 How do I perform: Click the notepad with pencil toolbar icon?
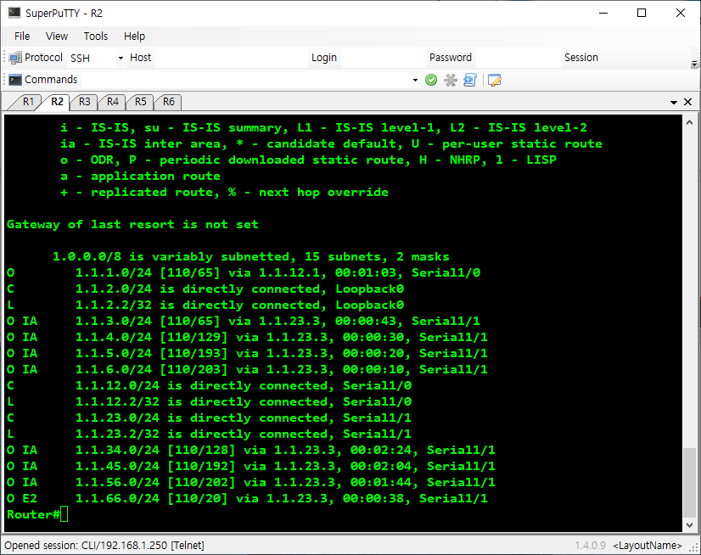495,80
